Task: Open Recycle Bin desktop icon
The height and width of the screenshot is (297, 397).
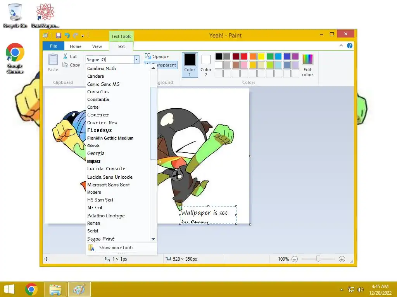Action: [x=15, y=15]
